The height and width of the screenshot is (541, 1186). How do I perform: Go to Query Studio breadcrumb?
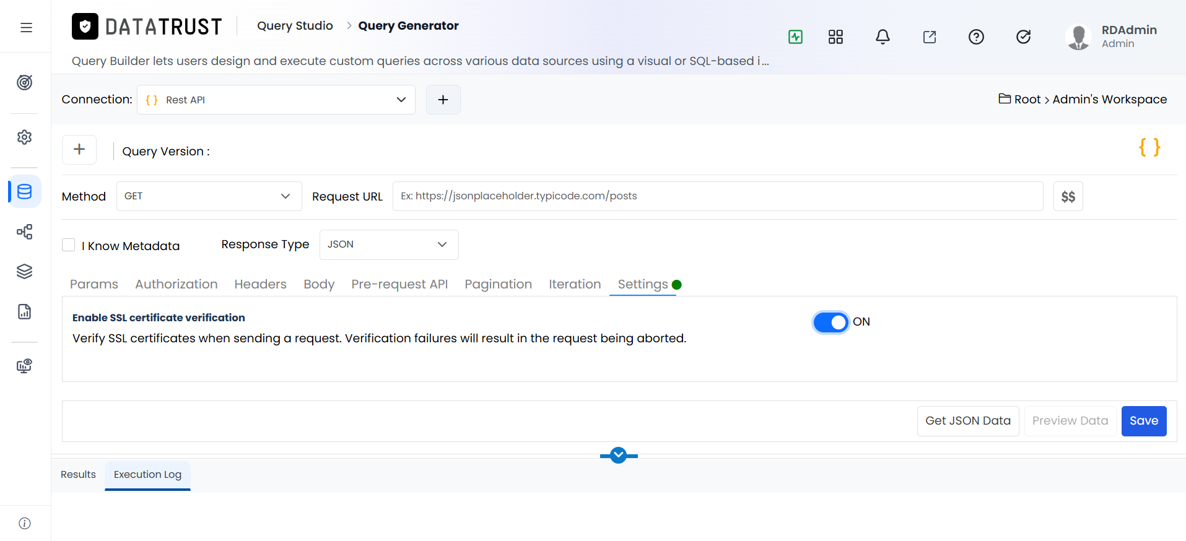[295, 25]
